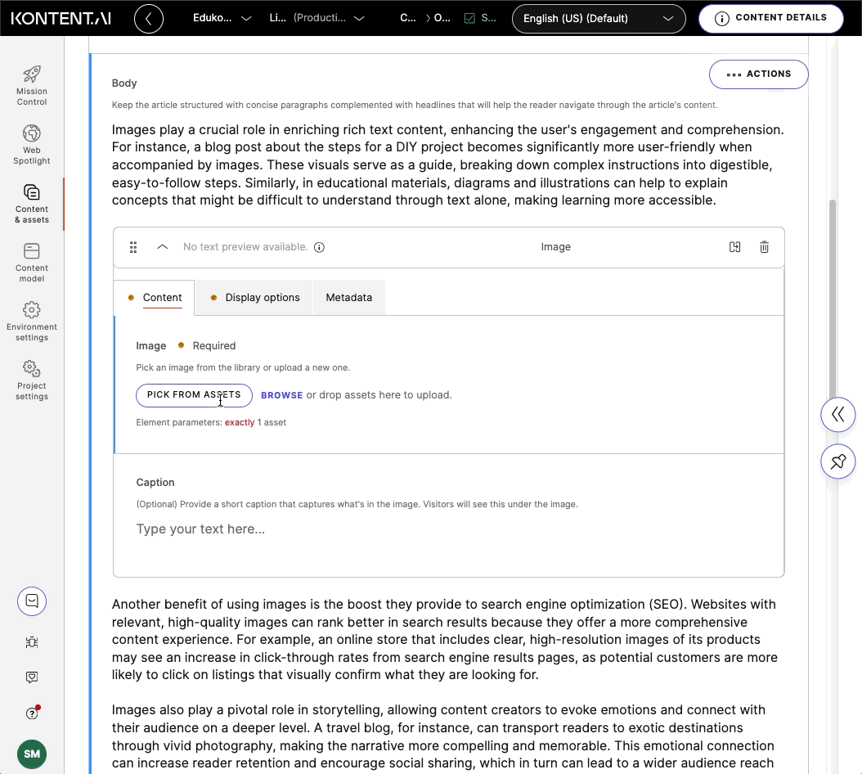Open the Actions menu
The width and height of the screenshot is (862, 774).
coord(758,74)
